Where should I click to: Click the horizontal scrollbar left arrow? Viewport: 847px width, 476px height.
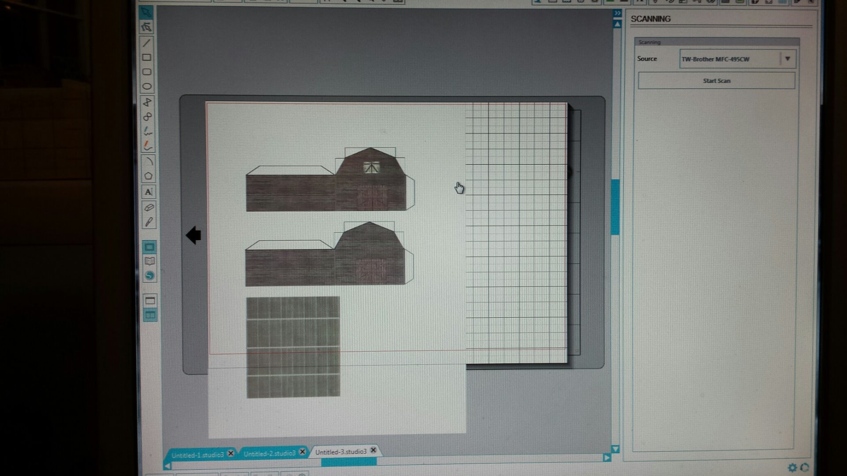point(168,466)
